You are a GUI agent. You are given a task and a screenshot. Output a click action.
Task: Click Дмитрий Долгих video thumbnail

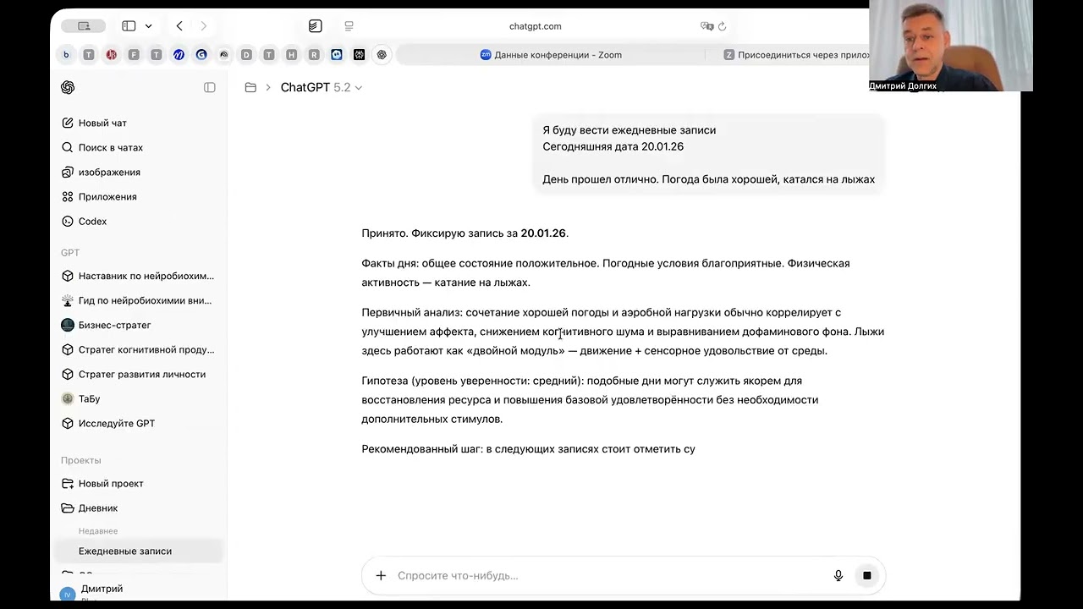(x=951, y=46)
